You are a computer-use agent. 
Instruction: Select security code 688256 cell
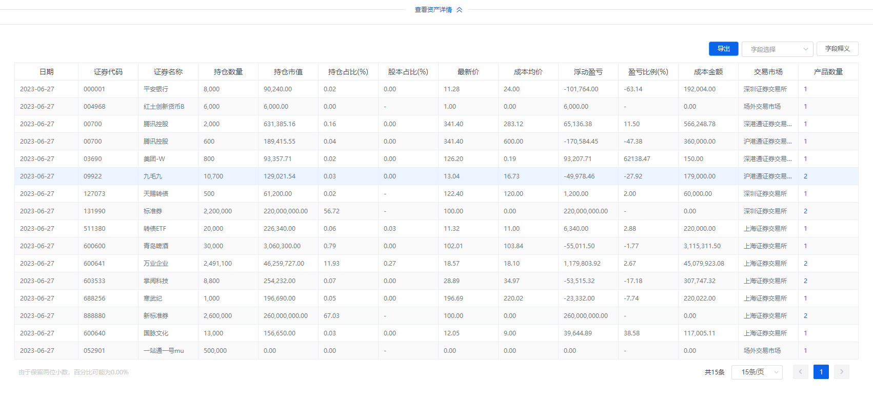(108, 298)
